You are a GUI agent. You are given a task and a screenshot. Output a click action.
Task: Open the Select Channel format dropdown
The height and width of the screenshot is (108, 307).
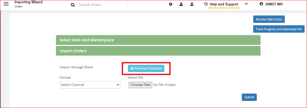(90, 85)
